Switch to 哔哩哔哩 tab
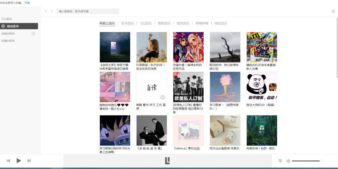338x169 pixels. (x=202, y=23)
